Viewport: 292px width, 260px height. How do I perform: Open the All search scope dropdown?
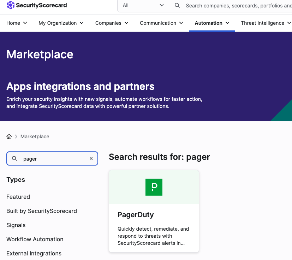click(x=143, y=6)
